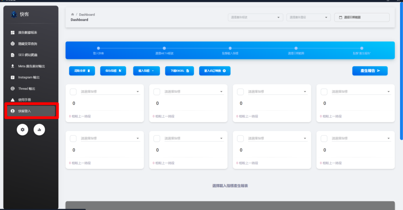The width and height of the screenshot is (403, 210).
Task: Click the Meta 廣告素材輸出 download icon
Action: [x=13, y=66]
